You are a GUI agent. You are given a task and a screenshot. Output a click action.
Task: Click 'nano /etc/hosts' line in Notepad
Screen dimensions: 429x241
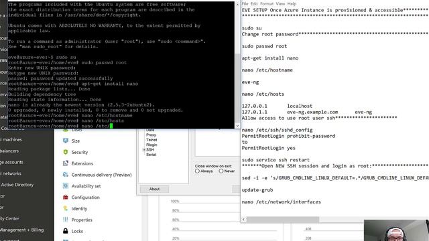[263, 94]
